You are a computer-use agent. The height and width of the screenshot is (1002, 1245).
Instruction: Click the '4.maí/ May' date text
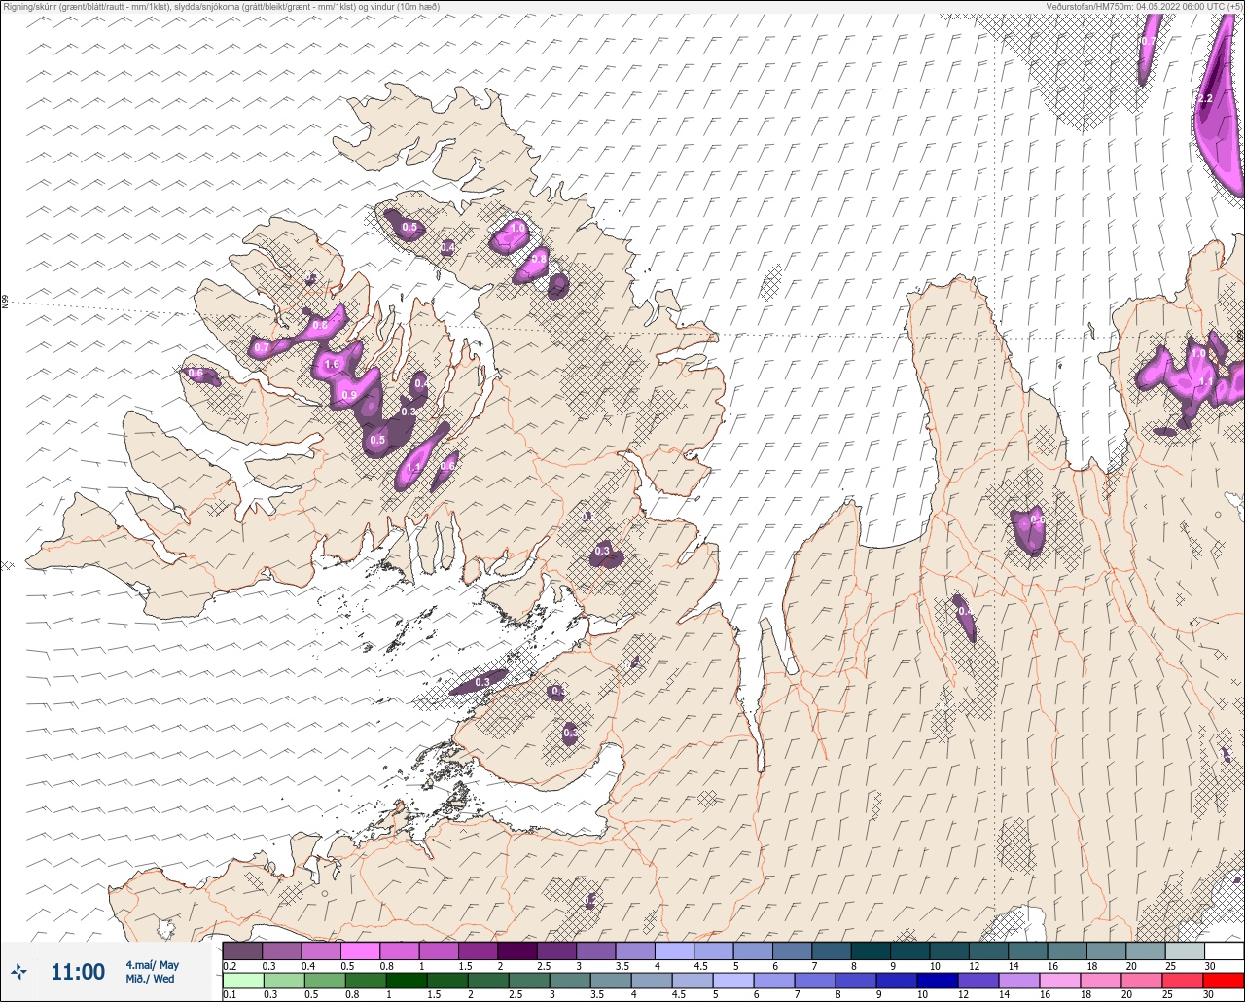tap(153, 965)
